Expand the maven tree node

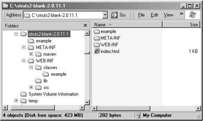coord(31,54)
